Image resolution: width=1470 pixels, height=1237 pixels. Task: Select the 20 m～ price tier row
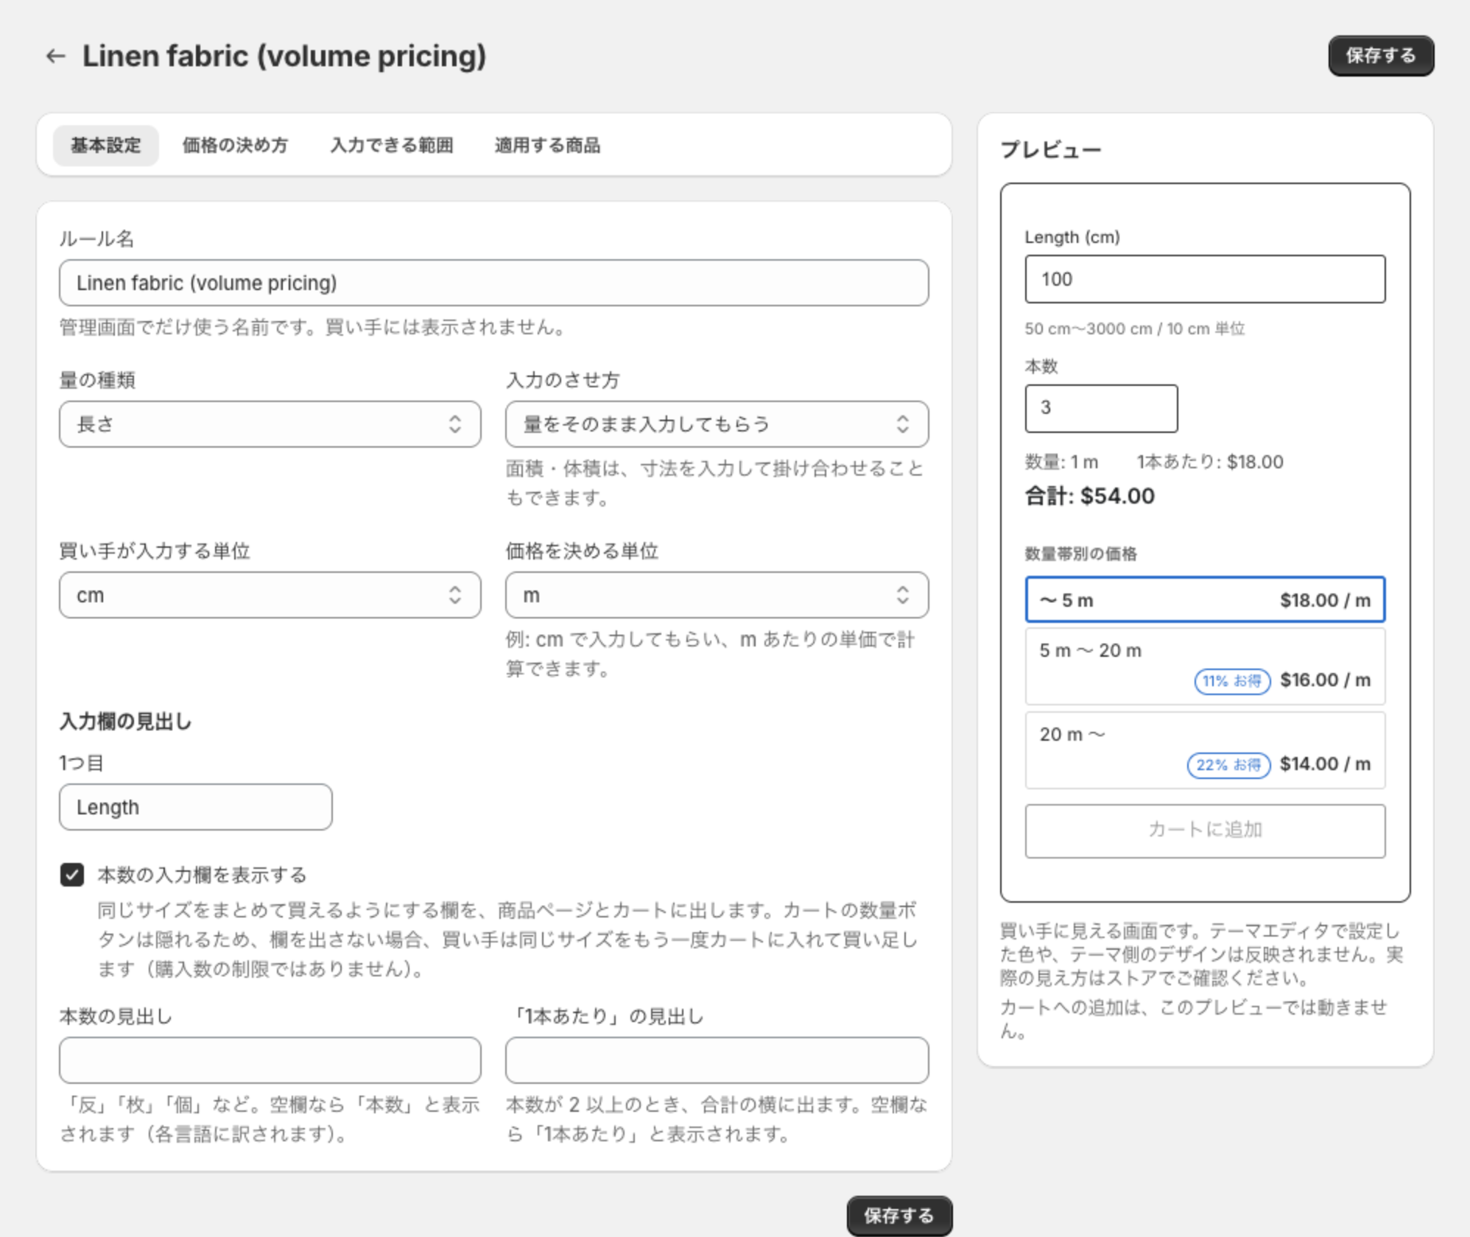coord(1205,750)
